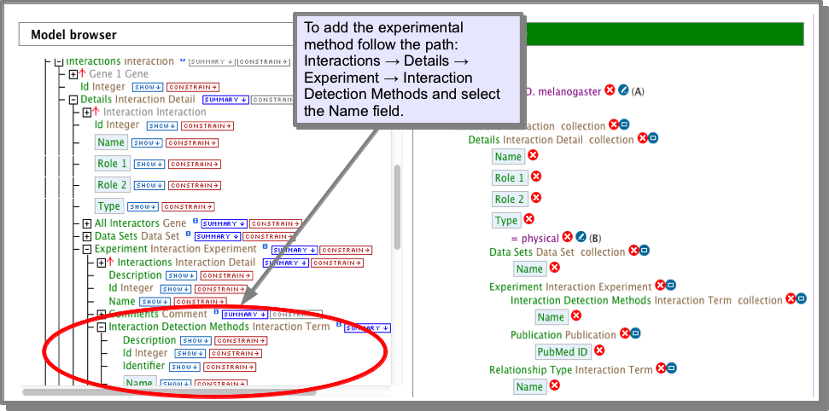This screenshot has height=411, width=829.
Task: Remove Data Sets collection from query
Action: point(633,251)
